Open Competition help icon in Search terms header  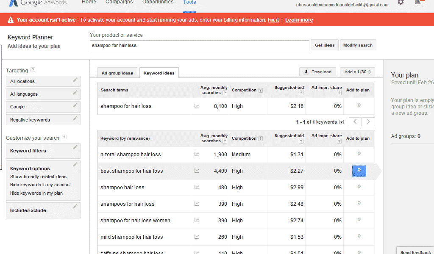[261, 90]
